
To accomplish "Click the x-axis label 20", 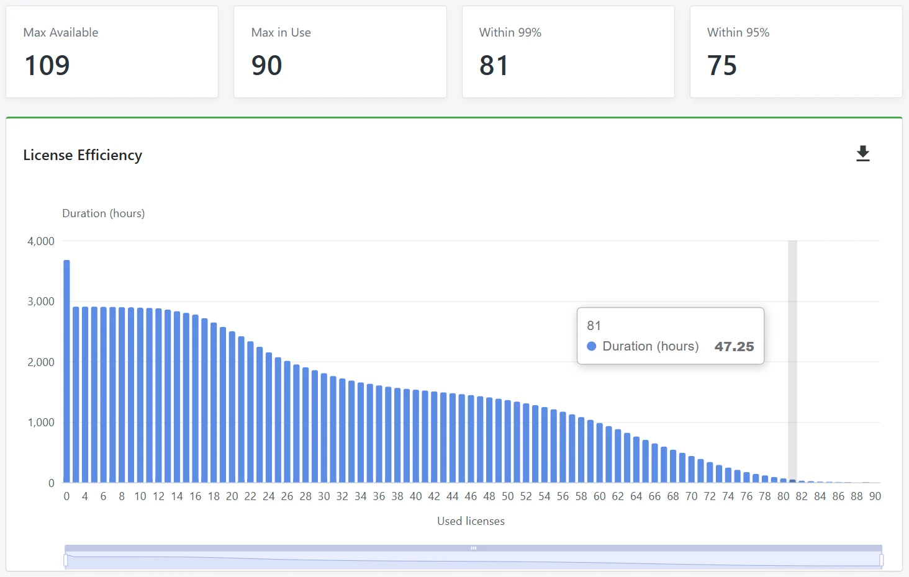I will [232, 496].
